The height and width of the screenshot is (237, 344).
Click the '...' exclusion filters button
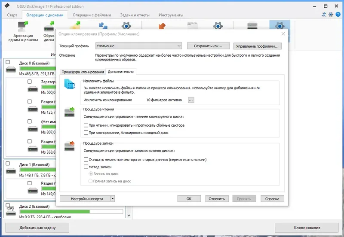191,100
